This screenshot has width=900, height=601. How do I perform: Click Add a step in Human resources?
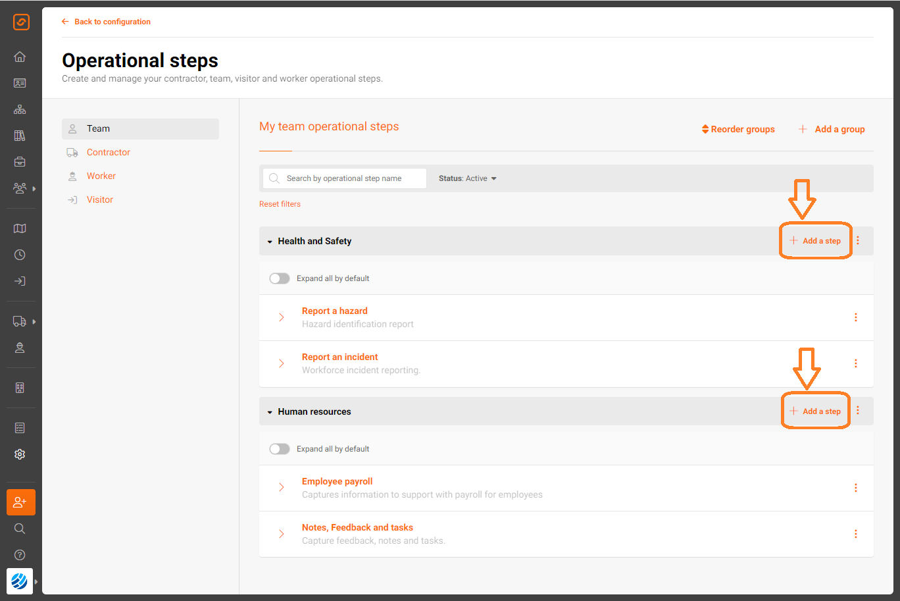815,411
